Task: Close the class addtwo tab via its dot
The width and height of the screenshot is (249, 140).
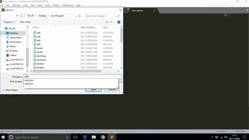Action: 154,10
